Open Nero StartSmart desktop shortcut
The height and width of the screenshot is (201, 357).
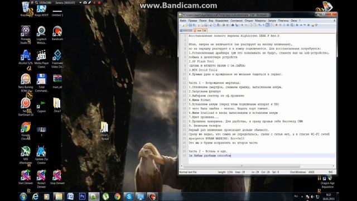[x=26, y=107]
